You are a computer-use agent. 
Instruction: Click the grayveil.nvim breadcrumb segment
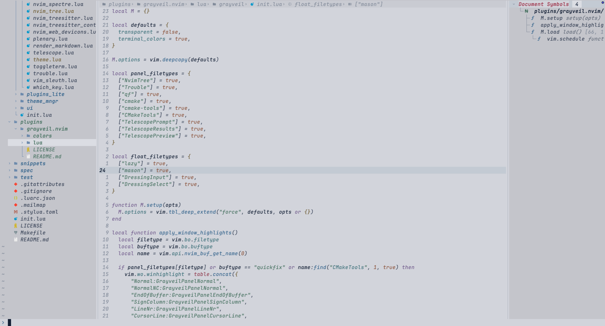click(164, 4)
